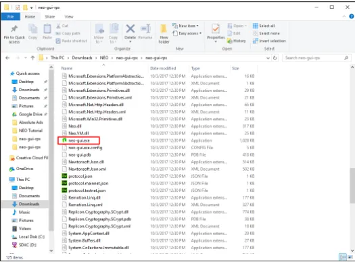Open the New item dropdown

185,26
